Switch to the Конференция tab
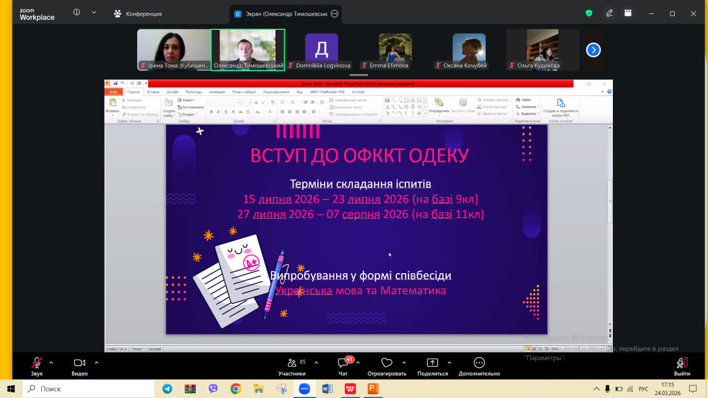 138,14
